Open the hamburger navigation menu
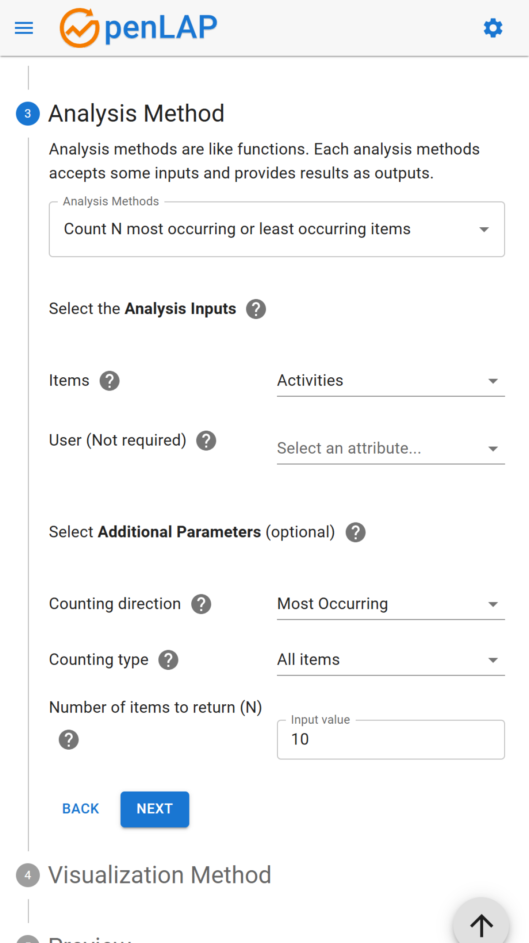Image resolution: width=529 pixels, height=943 pixels. pyautogui.click(x=24, y=28)
